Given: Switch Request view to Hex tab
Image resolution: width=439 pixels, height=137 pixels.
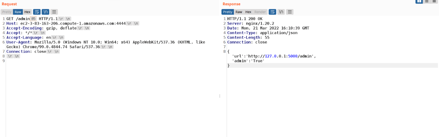Looking at the screenshot, I should coord(27,12).
